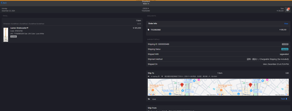This screenshot has height=111, width=292.
Task: Open the Juanes Stratocaster guitar thumbnail
Action: (x=6, y=35)
